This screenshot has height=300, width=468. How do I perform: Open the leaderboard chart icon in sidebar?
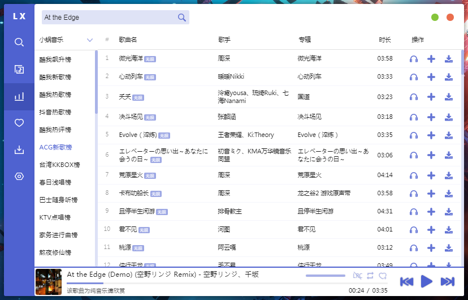click(19, 97)
